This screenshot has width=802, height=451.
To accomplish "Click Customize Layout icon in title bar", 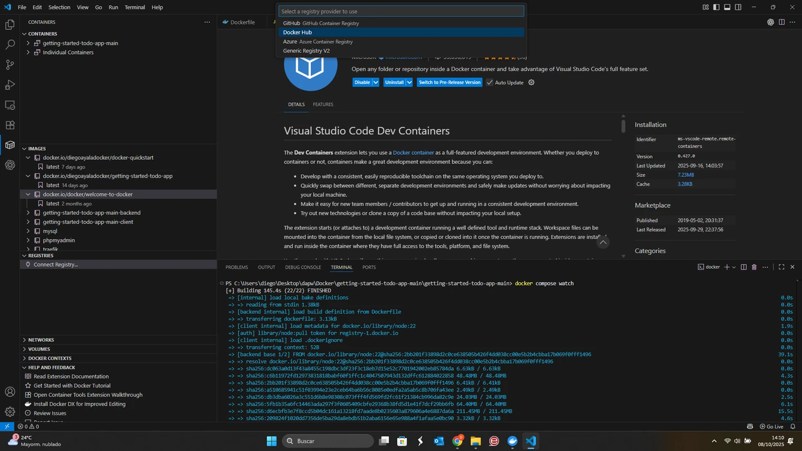I will [x=706, y=7].
